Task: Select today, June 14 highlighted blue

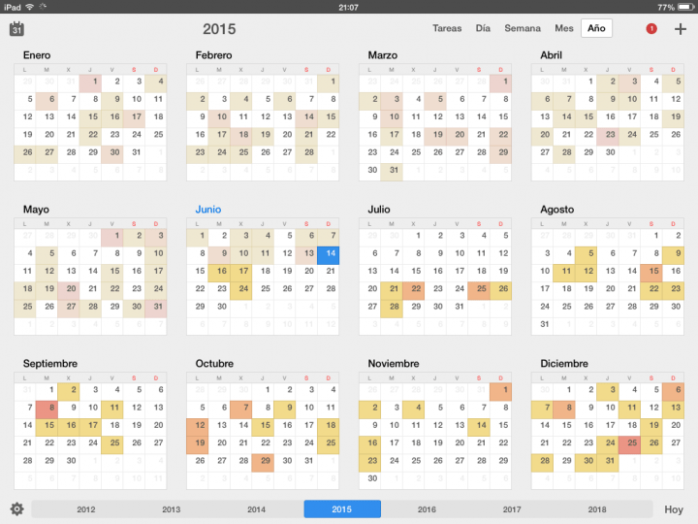Action: pos(328,255)
